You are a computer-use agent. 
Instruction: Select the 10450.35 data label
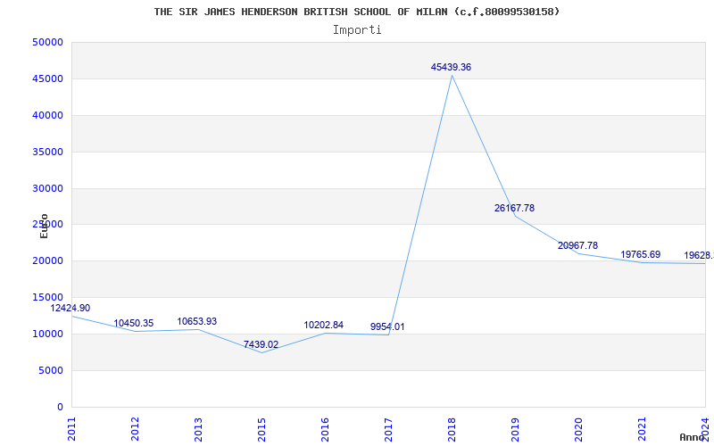133,324
